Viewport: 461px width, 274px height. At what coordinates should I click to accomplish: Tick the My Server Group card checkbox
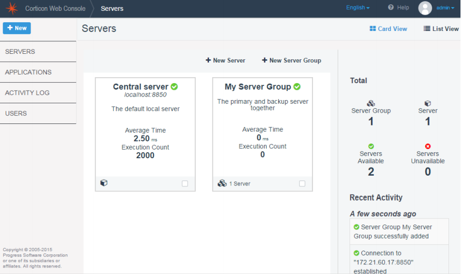(302, 184)
